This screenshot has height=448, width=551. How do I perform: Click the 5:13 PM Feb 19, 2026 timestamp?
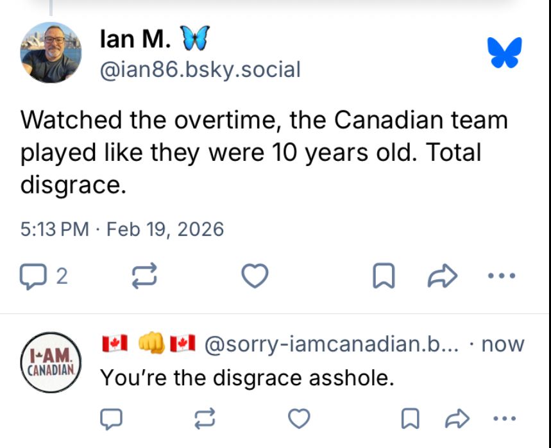pyautogui.click(x=122, y=229)
